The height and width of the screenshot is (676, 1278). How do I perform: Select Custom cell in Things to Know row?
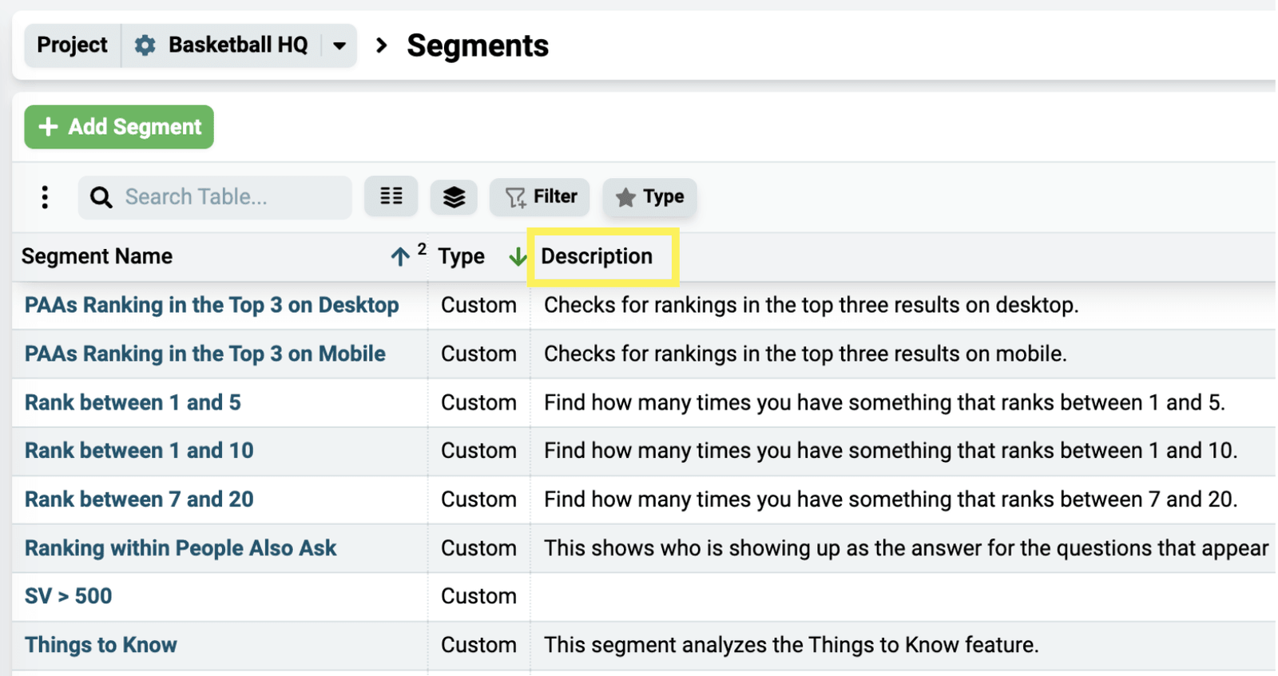[478, 645]
